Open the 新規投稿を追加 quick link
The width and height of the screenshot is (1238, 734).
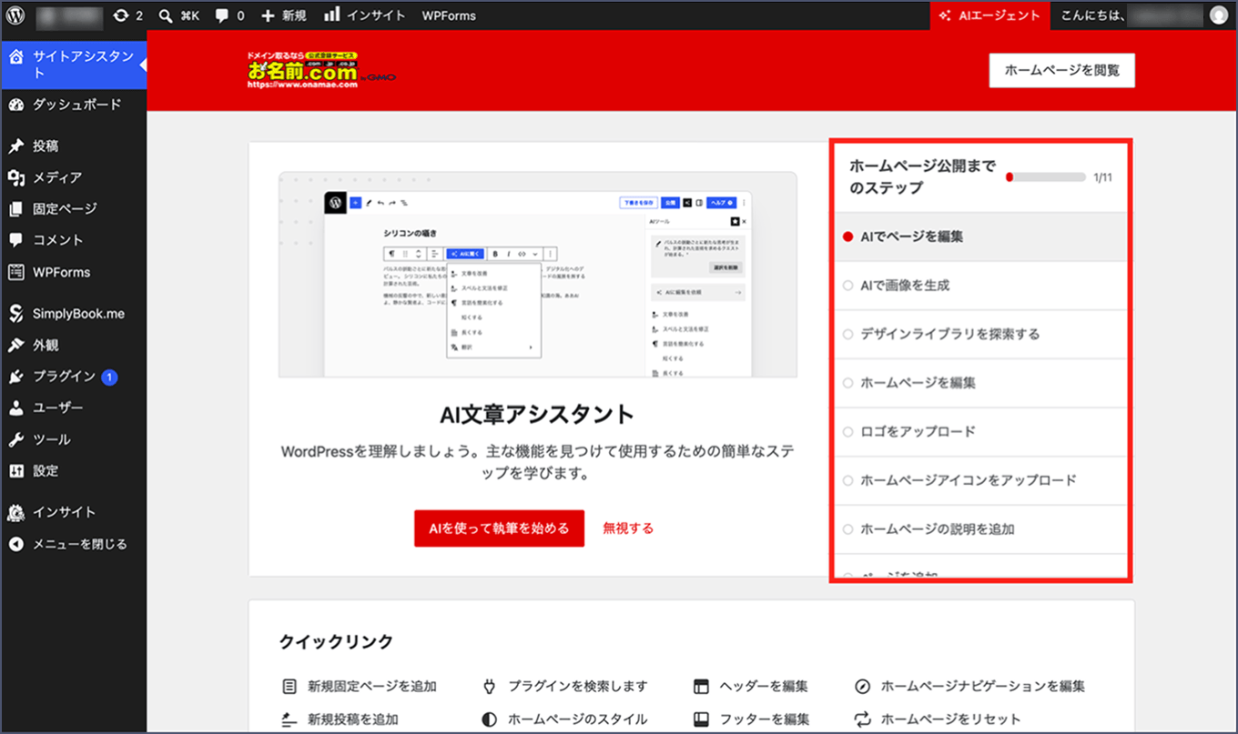tap(340, 719)
